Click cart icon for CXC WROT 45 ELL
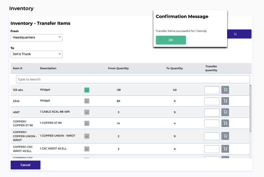The width and height of the screenshot is (264, 177). 225,149
